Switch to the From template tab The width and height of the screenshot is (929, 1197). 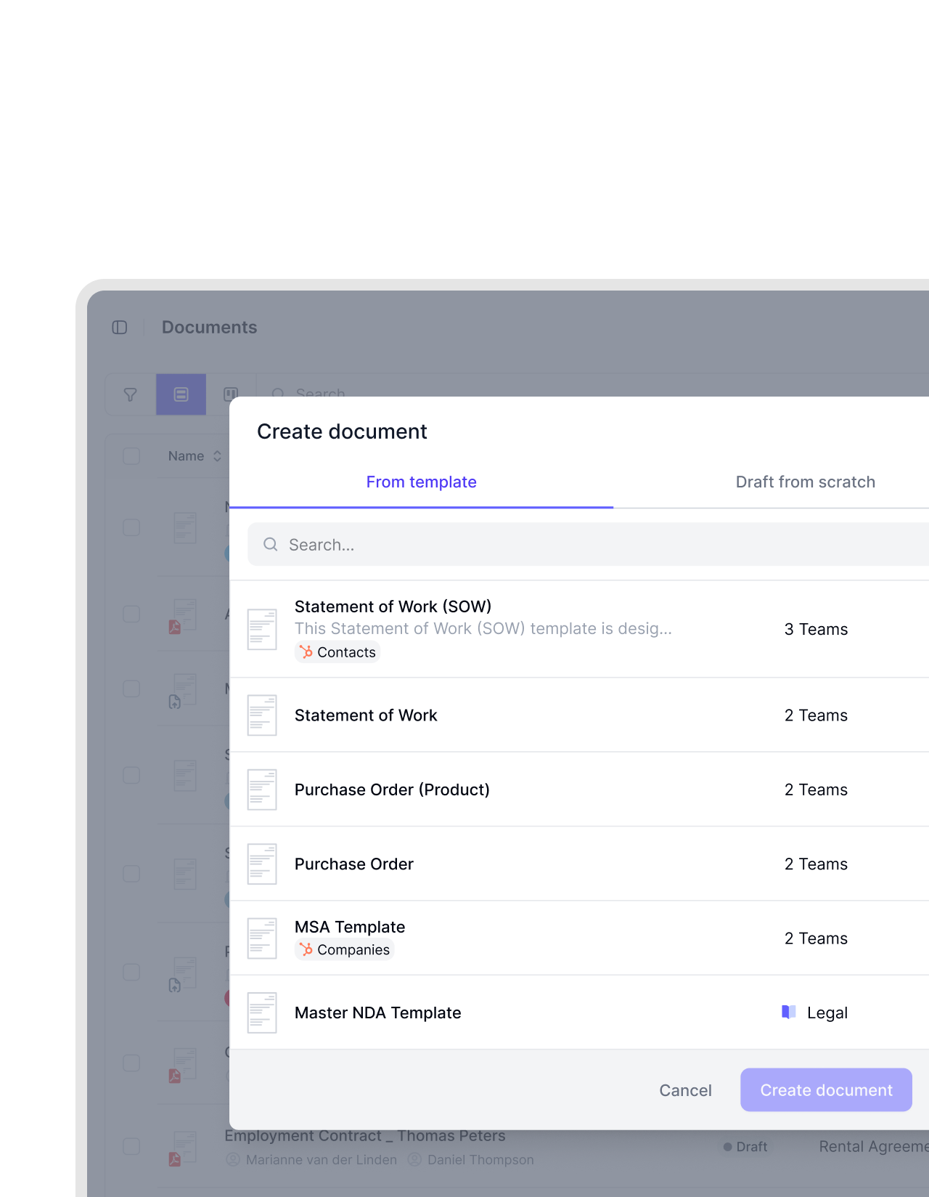pos(422,482)
